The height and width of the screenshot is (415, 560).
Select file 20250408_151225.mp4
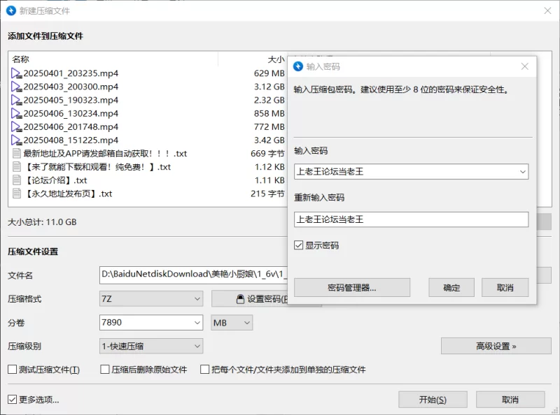tap(71, 140)
